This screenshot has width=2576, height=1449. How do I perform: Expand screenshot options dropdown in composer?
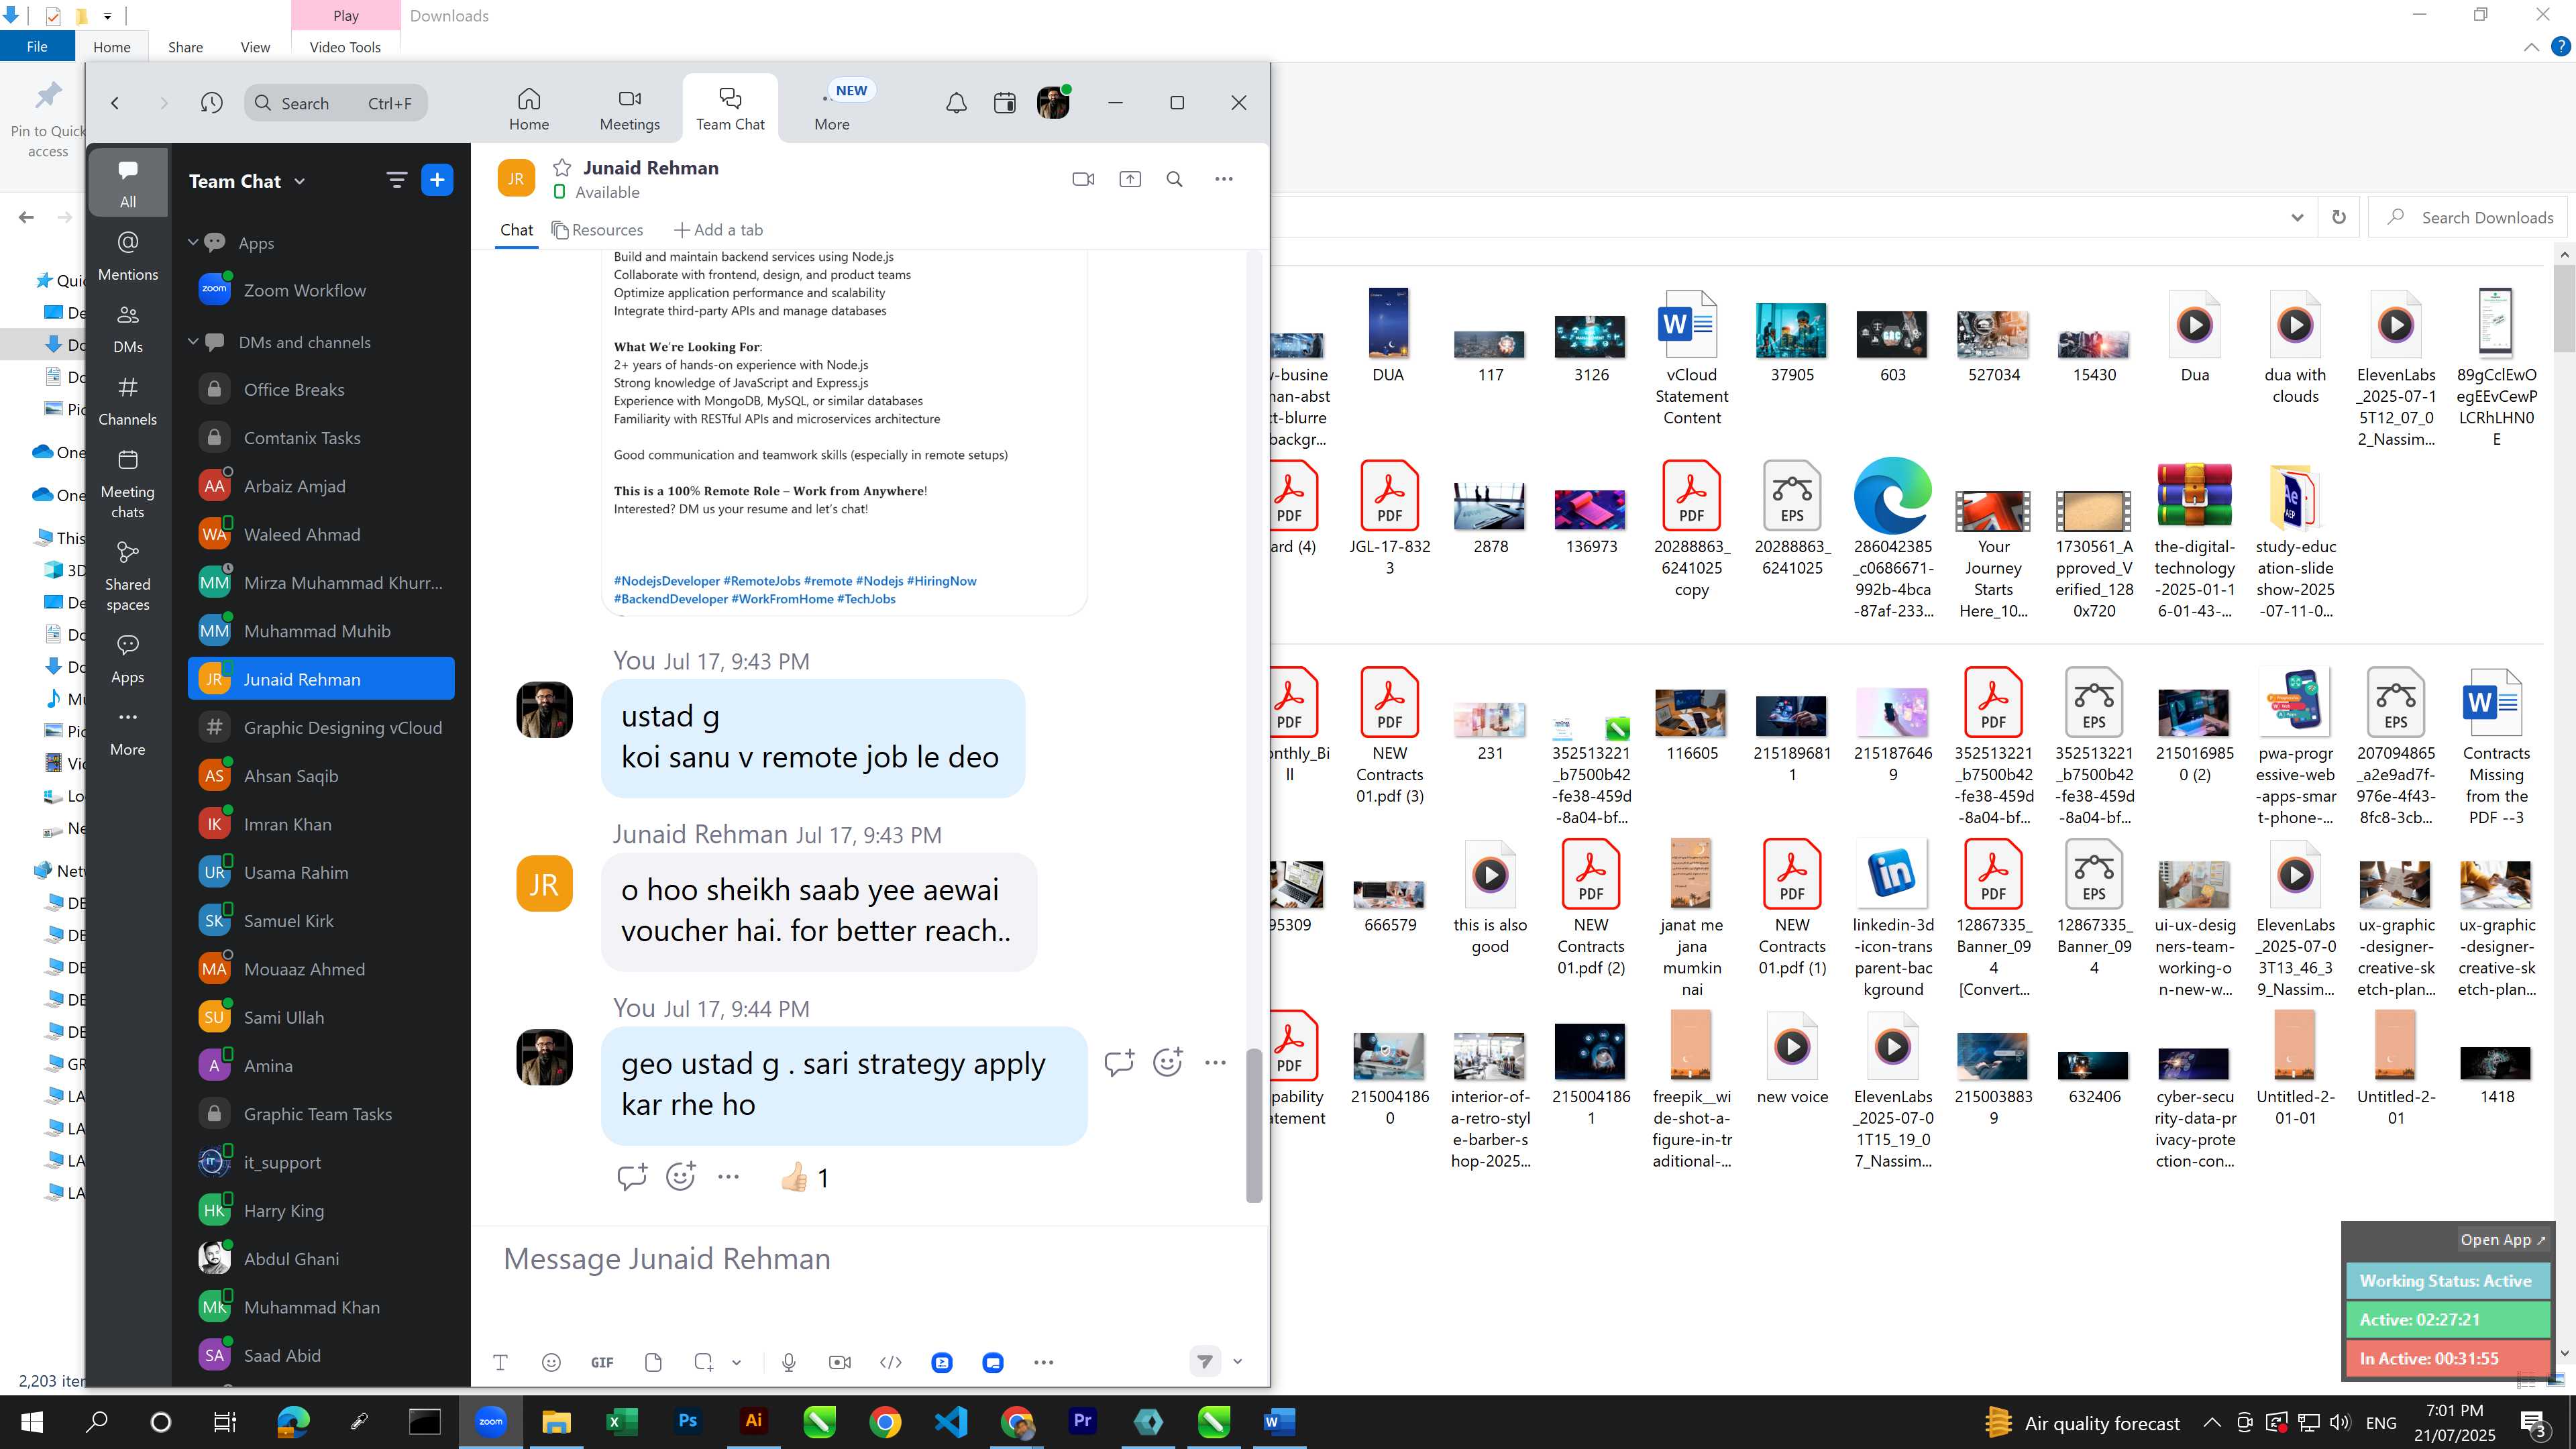point(737,1362)
